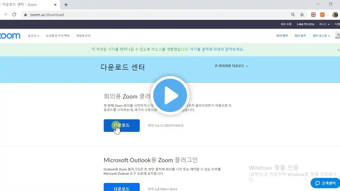
Task: Open 요금제 및 가격 책정 page
Action: point(58,36)
